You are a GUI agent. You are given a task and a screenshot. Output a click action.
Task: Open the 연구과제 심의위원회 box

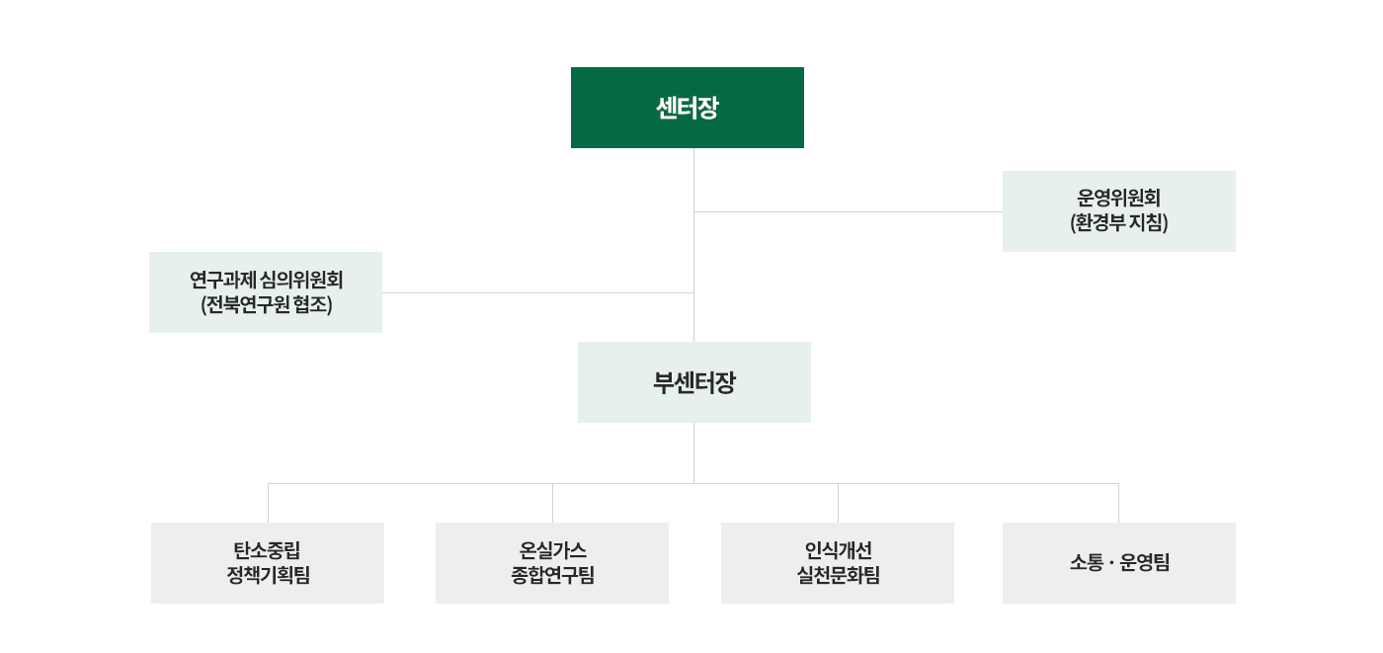click(266, 292)
